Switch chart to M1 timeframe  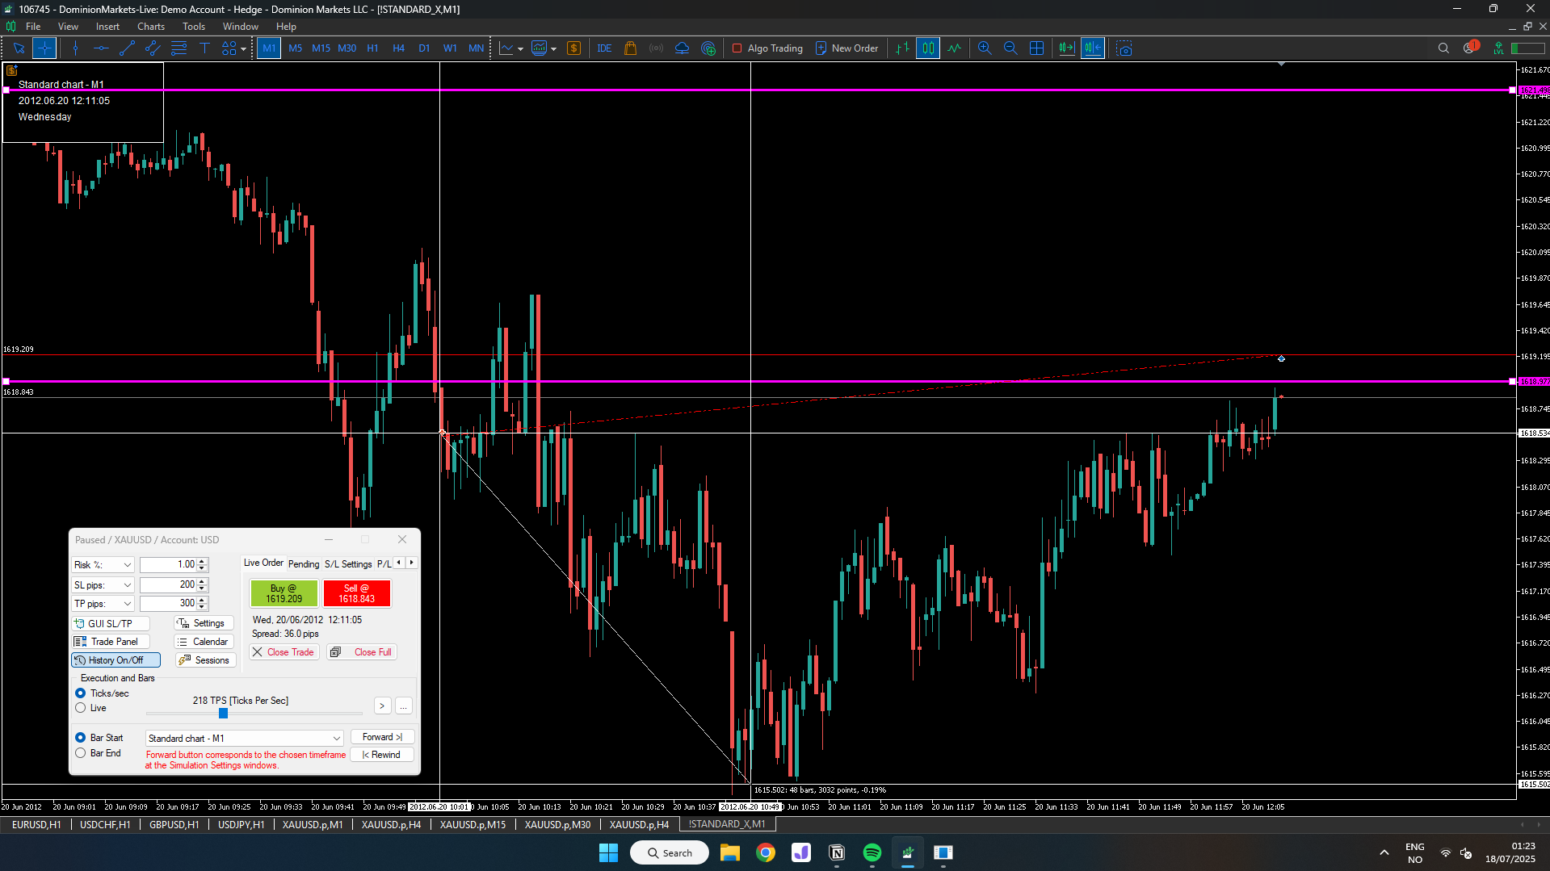point(269,48)
